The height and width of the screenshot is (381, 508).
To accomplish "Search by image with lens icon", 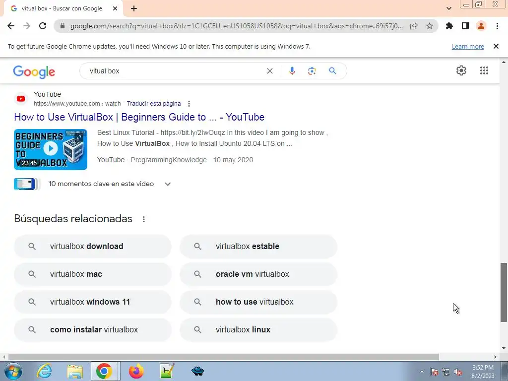I will point(312,71).
